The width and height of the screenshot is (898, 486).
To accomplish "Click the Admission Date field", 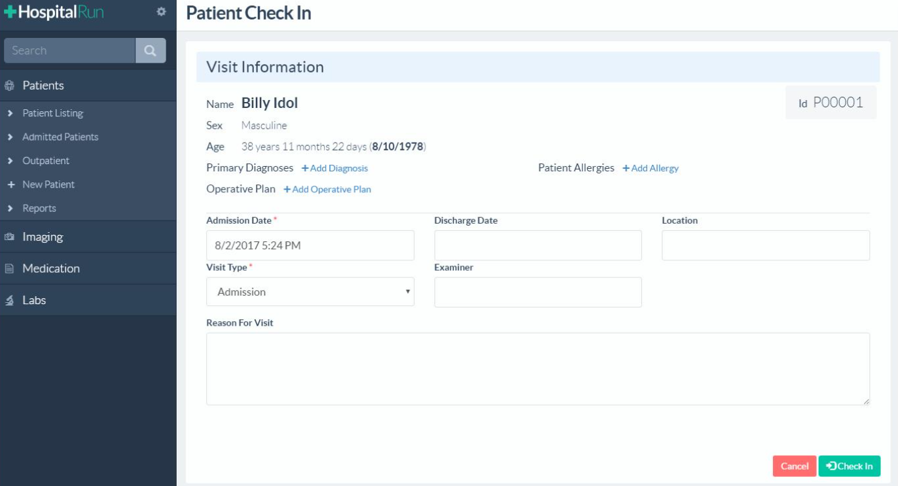I will pyautogui.click(x=310, y=245).
